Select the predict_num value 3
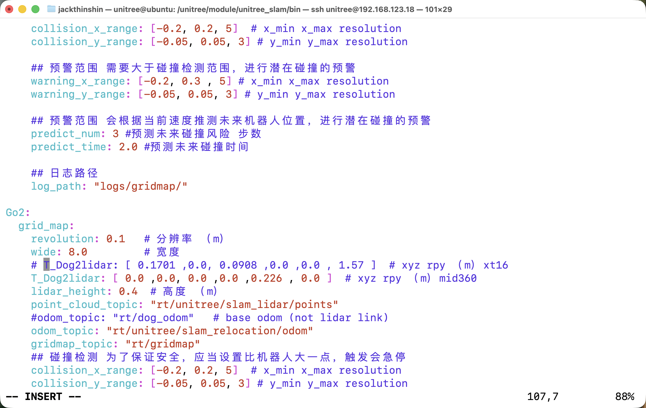This screenshot has height=408, width=646. (x=115, y=133)
